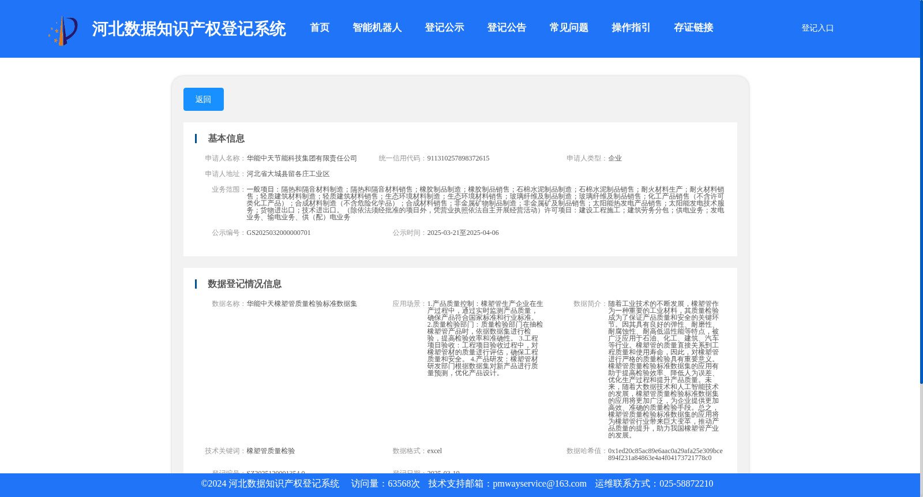Open 常见问题 section

(x=569, y=28)
